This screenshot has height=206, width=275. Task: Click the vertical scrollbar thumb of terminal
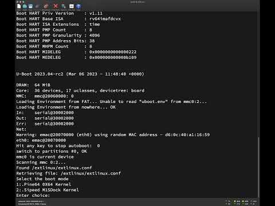coord(258,168)
